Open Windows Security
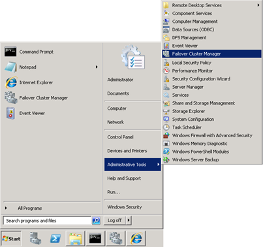Screen dimensions: 263x247 125,207
